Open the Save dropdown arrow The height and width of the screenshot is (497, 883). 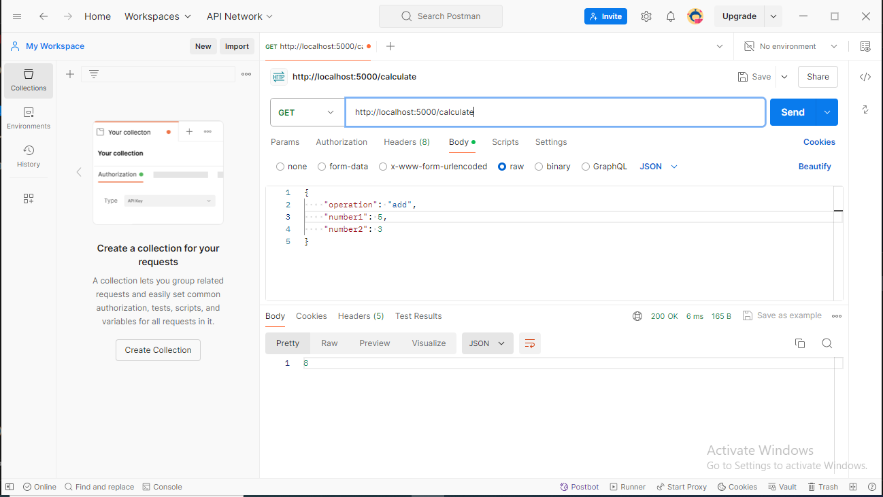[784, 77]
